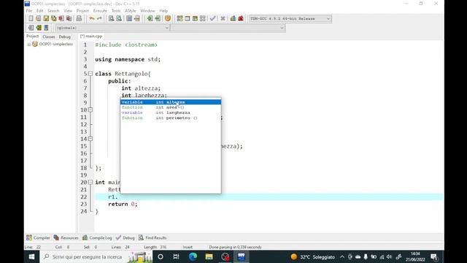Viewport: 467px width, 263px height.
Task: Choose 'int perimetro ()' from autocomplete list
Action: pos(171,118)
